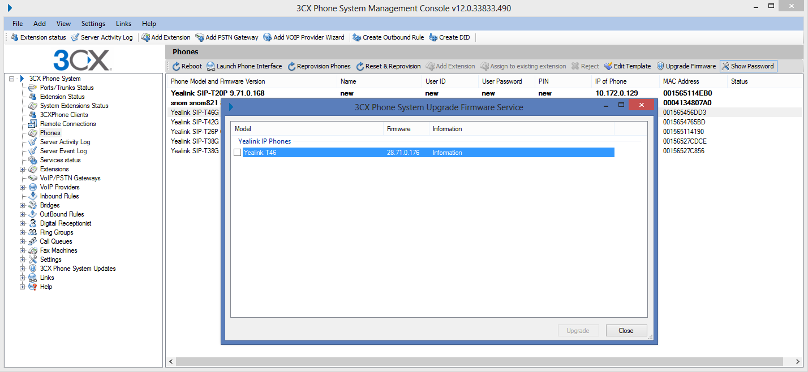The width and height of the screenshot is (808, 372).
Task: Open Server Activity Log tree node
Action: tap(65, 142)
